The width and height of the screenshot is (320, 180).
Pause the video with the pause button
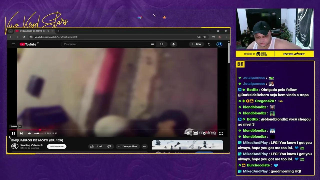[13, 133]
